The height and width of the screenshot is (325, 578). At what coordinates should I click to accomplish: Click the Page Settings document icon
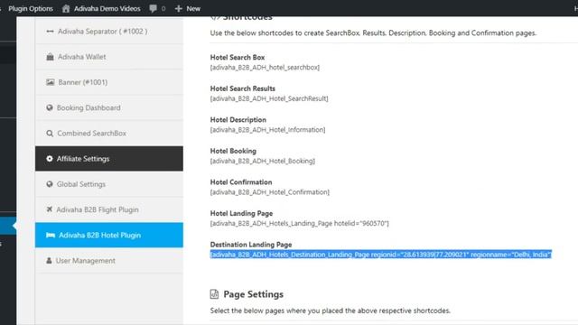(x=214, y=294)
